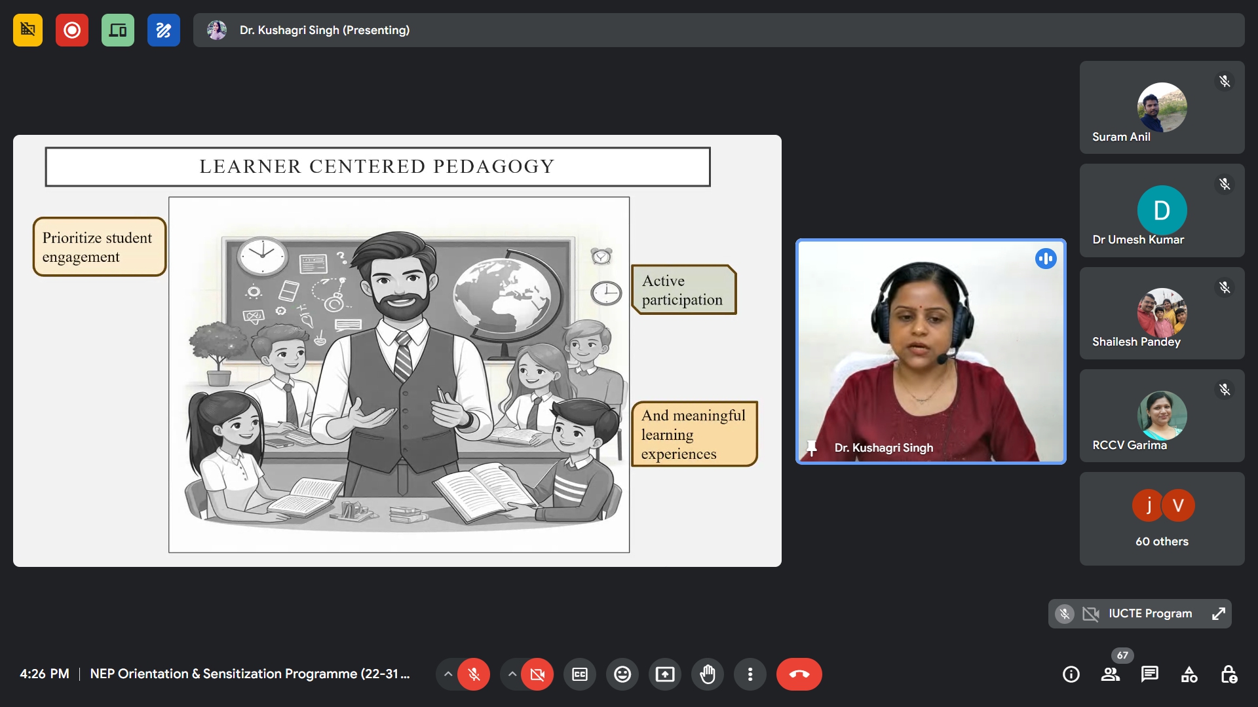The width and height of the screenshot is (1258, 707).
Task: Raise hand in the meeting
Action: 708,674
